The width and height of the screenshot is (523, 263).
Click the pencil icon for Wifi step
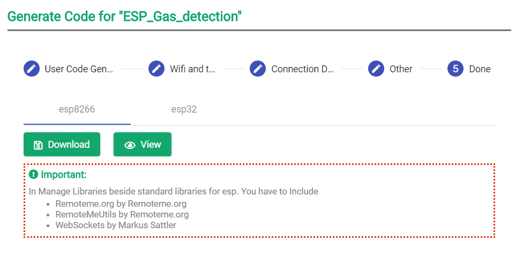(156, 69)
